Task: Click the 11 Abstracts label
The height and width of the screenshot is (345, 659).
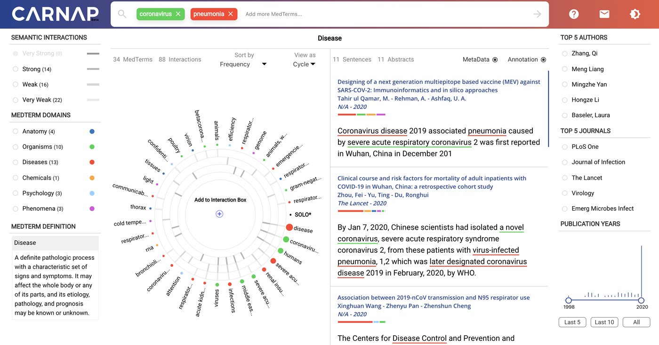Action: (396, 60)
